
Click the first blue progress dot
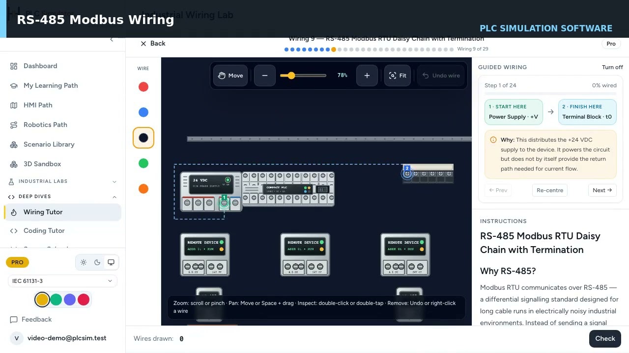[x=286, y=50]
